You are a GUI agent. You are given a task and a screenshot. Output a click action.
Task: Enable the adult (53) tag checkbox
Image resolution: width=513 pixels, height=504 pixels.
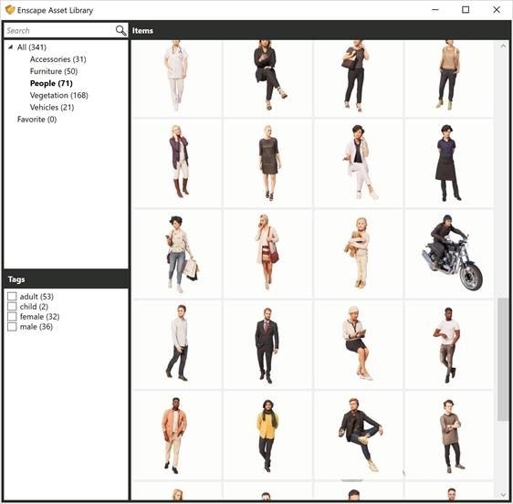[x=12, y=297]
